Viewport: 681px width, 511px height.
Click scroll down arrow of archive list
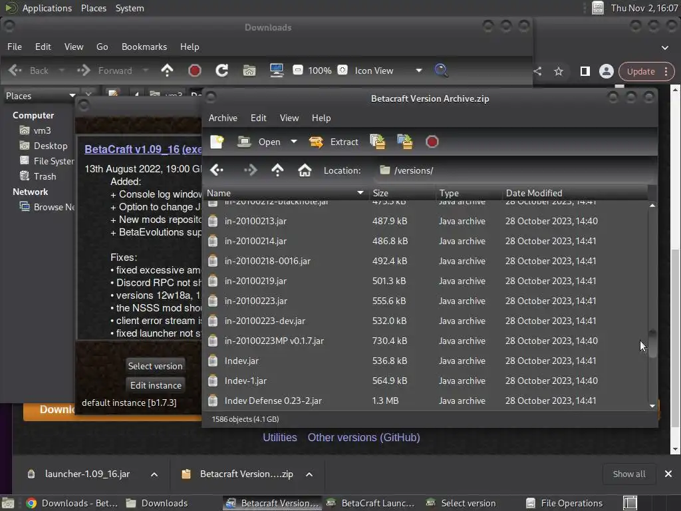tap(652, 406)
